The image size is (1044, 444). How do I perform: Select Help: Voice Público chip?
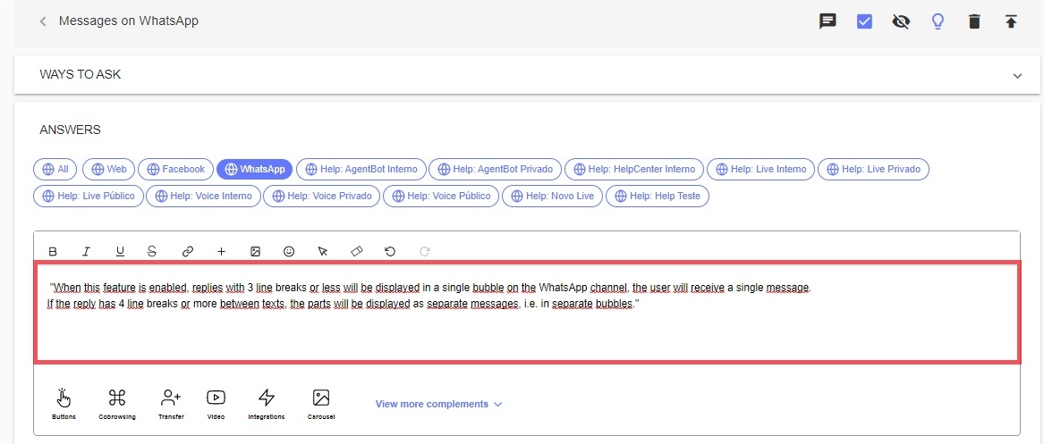point(441,196)
